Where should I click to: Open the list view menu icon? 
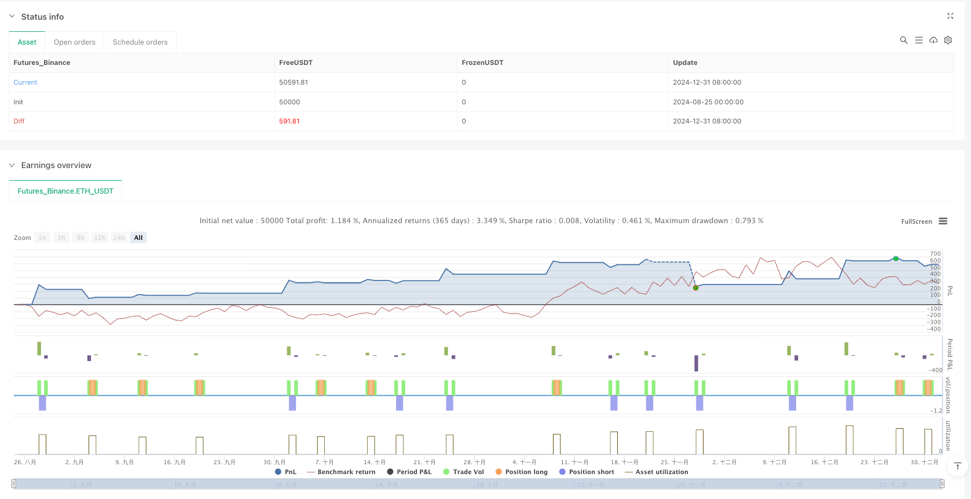click(x=918, y=40)
